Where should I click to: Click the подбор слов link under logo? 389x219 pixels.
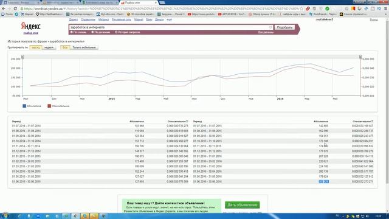tap(31, 33)
